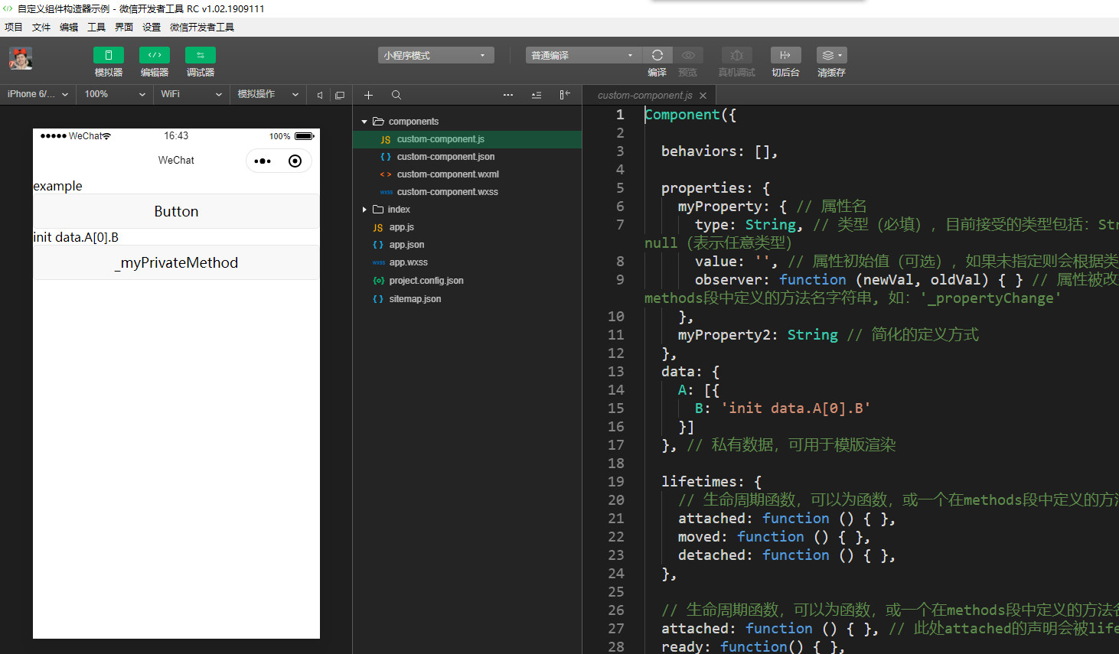Screen dimensions: 1119x654
Task: Open custom-component.json file
Action: (467, 157)
